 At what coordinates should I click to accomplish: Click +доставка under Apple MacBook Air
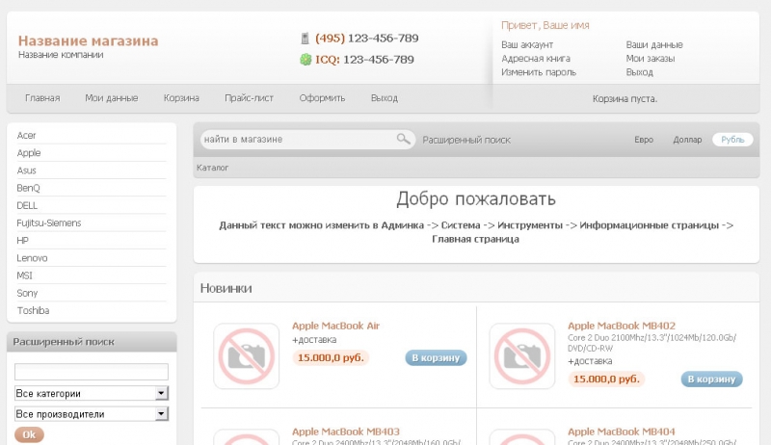click(x=314, y=340)
